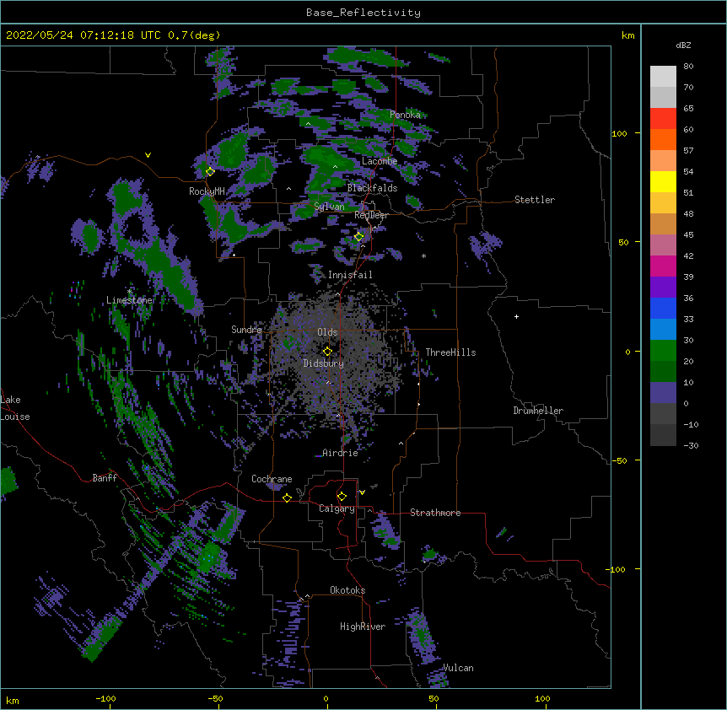Click the yellow diamond marker below Cochrane
Viewport: 727px width, 710px height.
pyautogui.click(x=287, y=498)
